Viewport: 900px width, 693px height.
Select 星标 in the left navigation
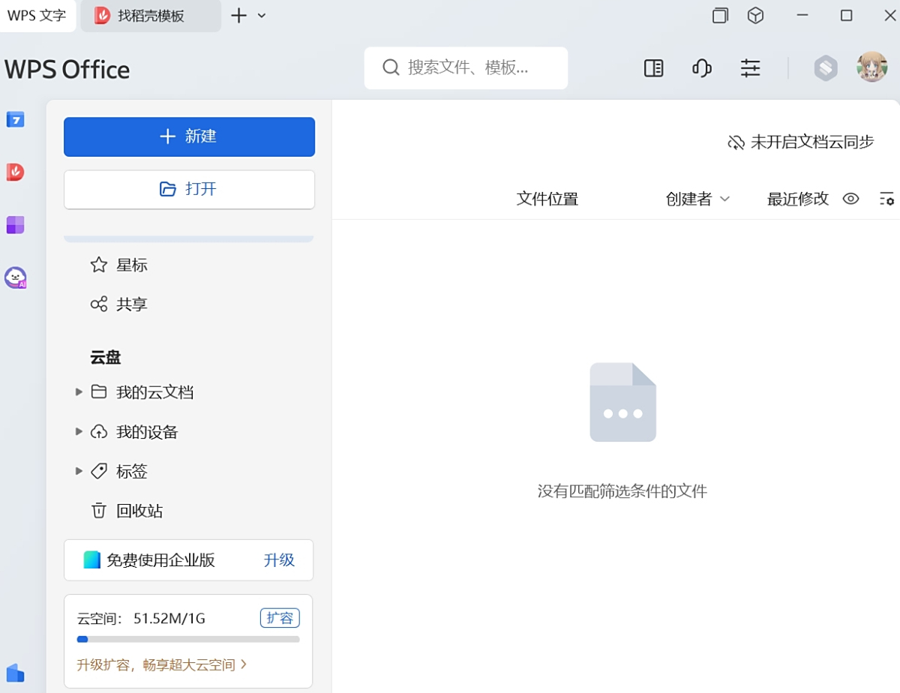131,265
